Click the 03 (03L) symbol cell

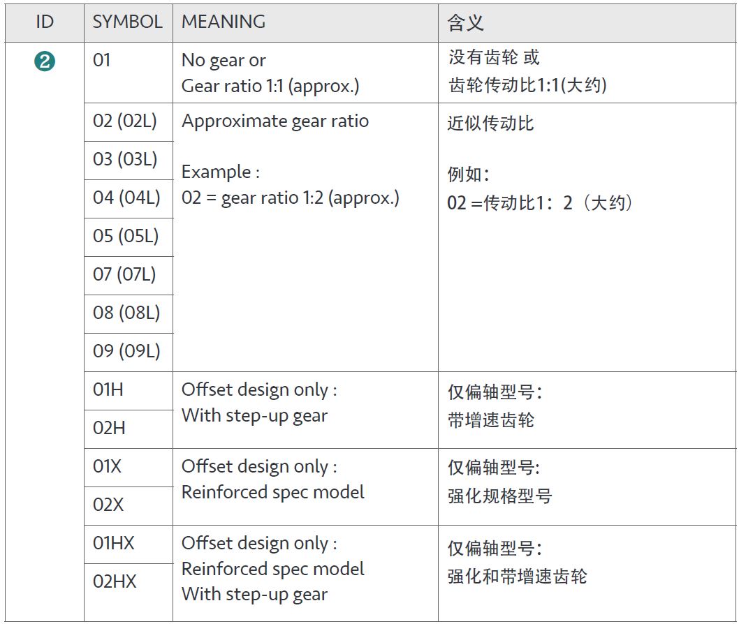[125, 160]
